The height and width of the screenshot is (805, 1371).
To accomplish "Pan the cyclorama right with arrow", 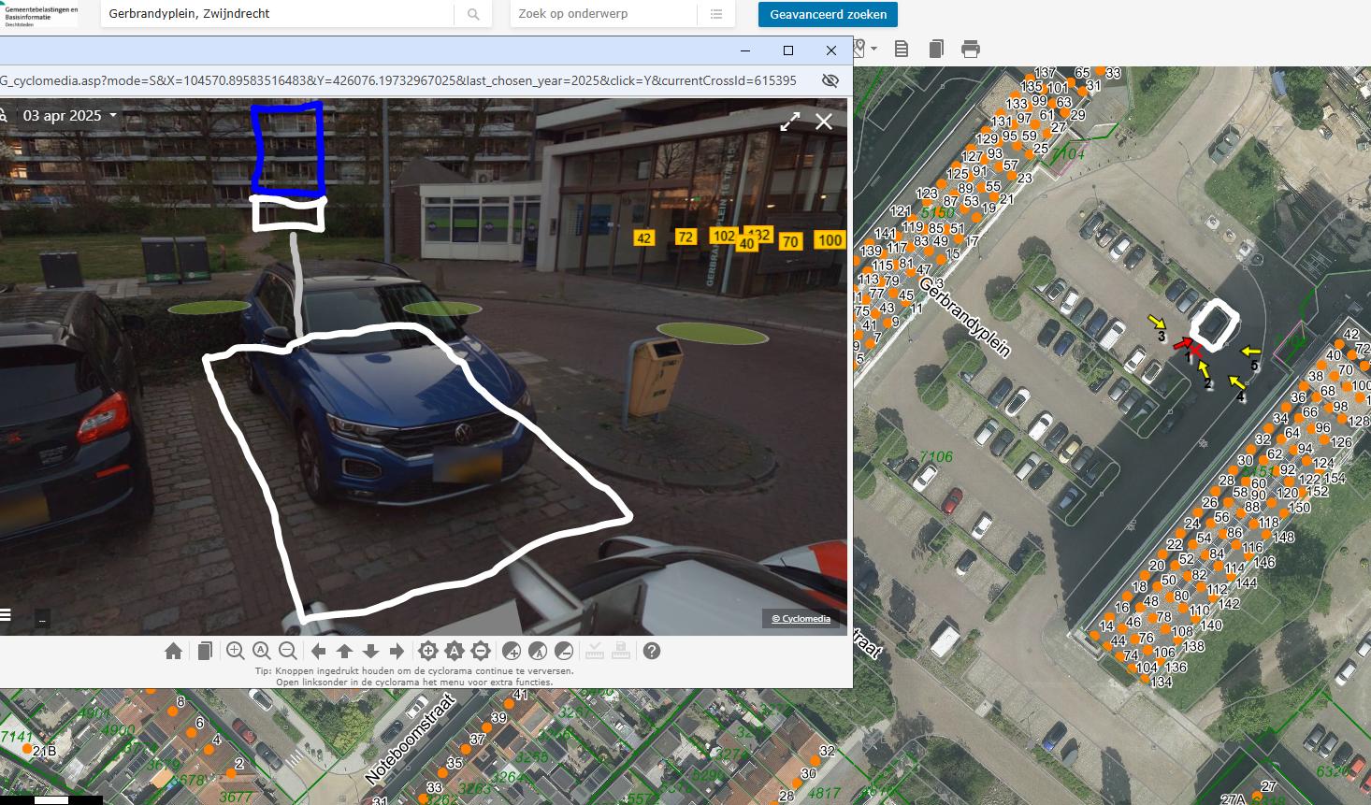I will point(397,652).
